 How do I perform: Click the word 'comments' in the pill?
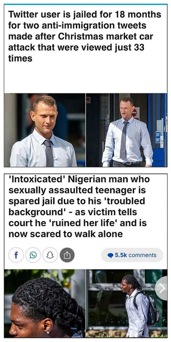142,255
